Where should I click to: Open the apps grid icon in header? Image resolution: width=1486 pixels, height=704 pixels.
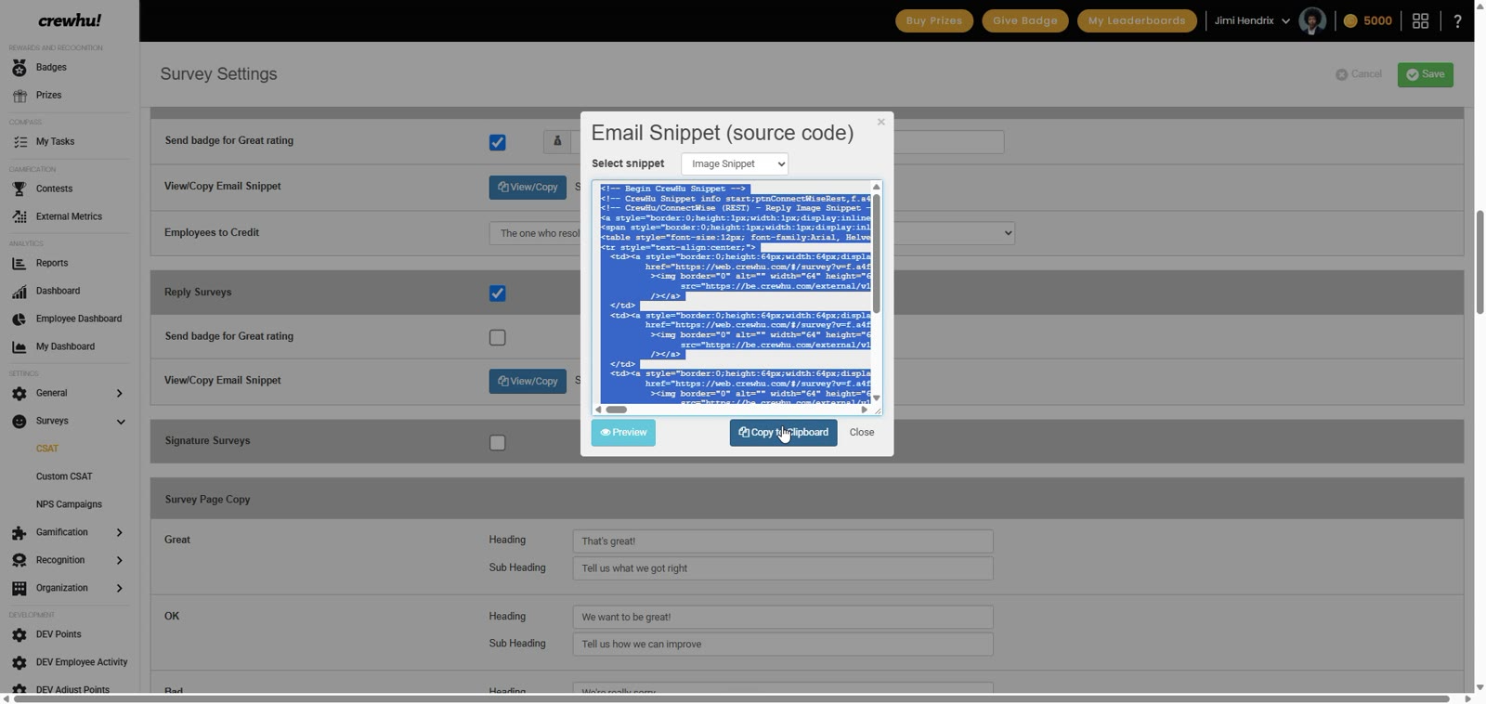1420,20
